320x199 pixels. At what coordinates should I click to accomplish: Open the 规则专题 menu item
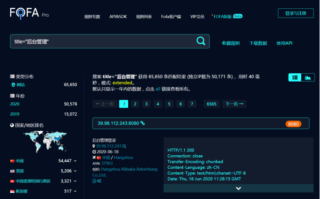click(x=92, y=17)
